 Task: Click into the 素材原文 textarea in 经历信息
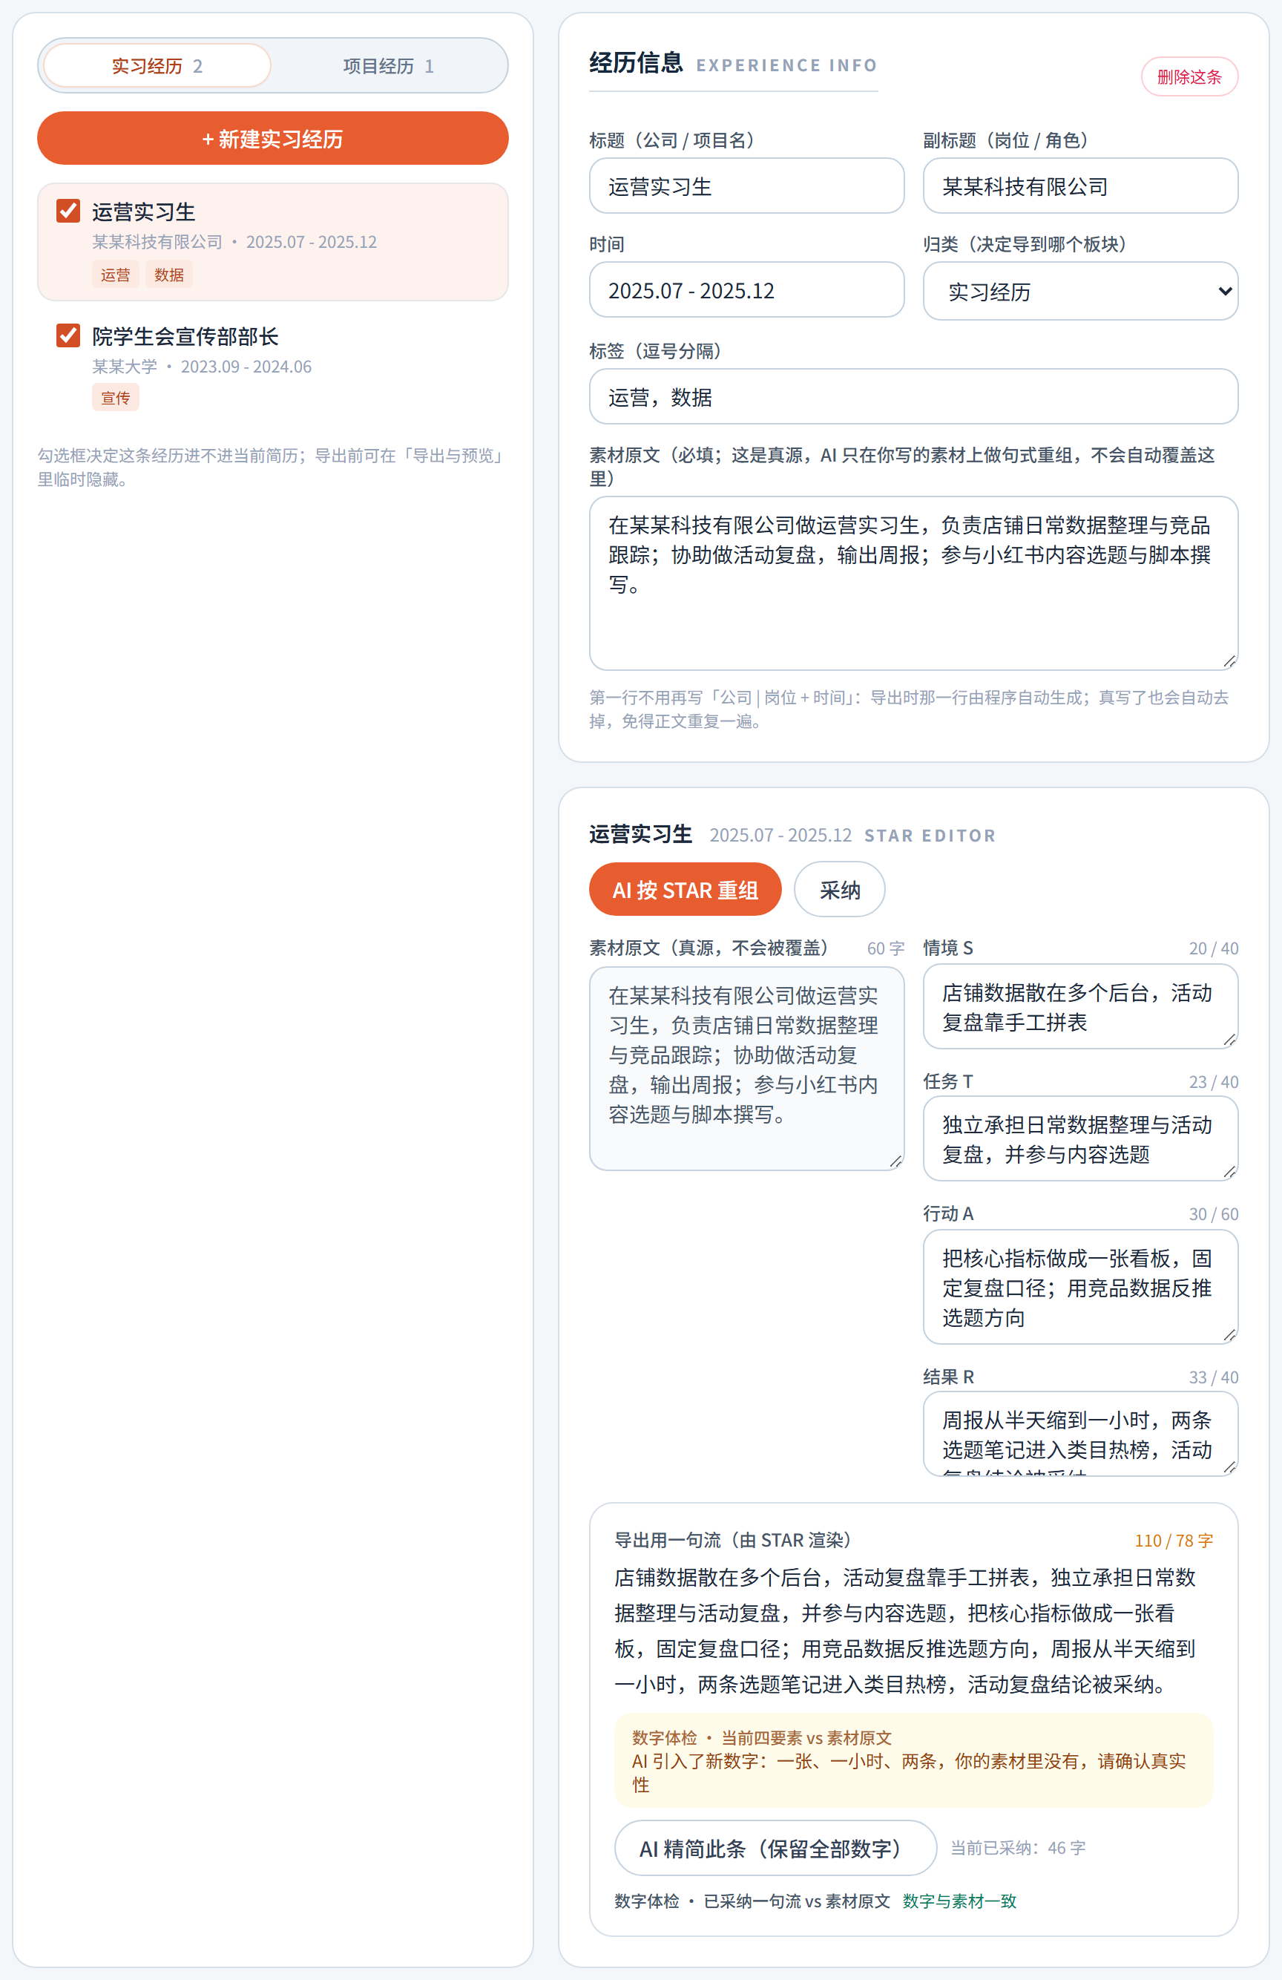coord(913,583)
